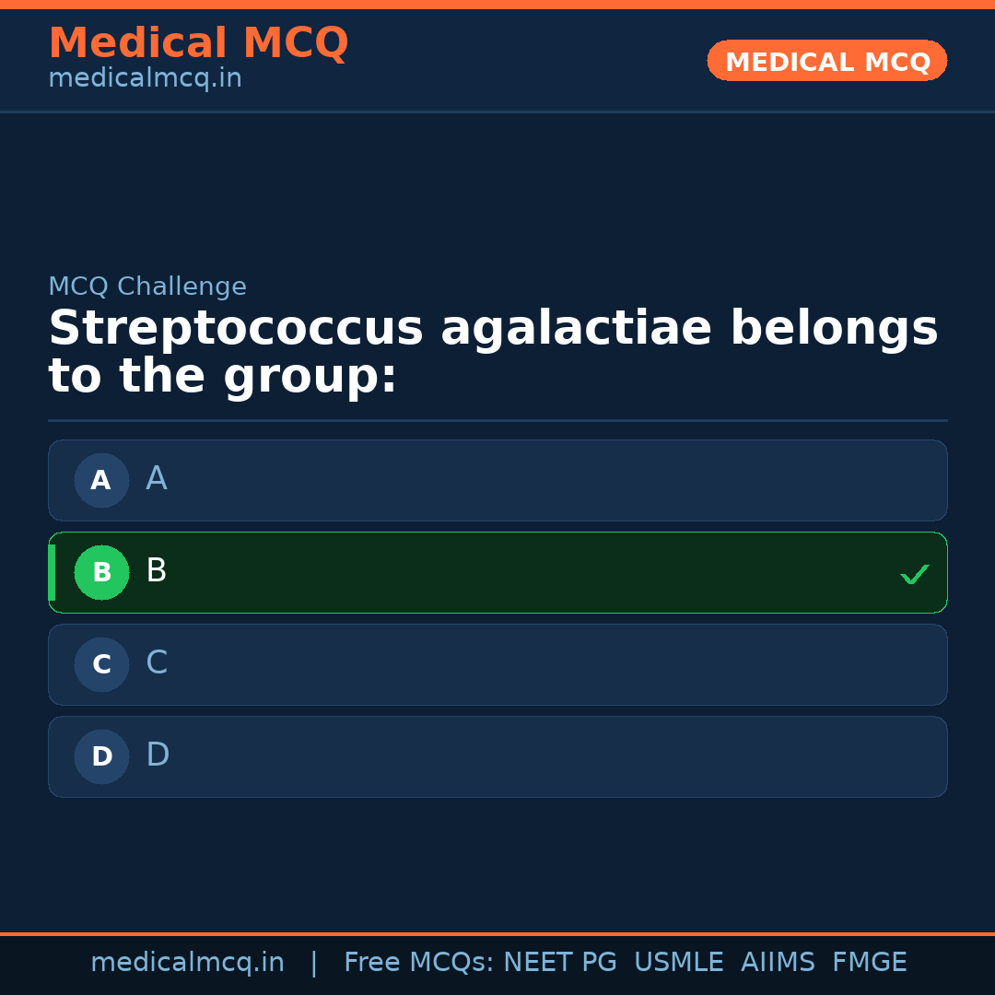Click the circular D badge icon

pos(101,756)
